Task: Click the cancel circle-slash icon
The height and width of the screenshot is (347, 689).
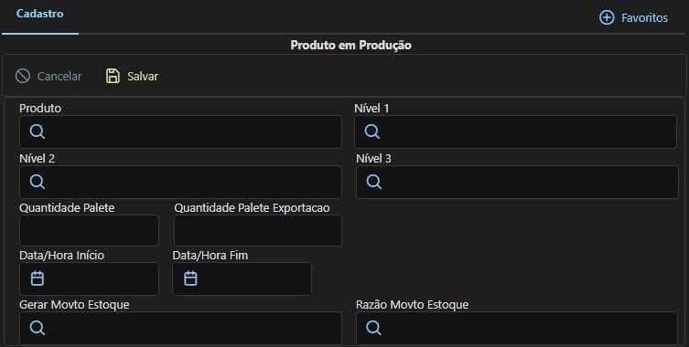Action: pyautogui.click(x=23, y=76)
